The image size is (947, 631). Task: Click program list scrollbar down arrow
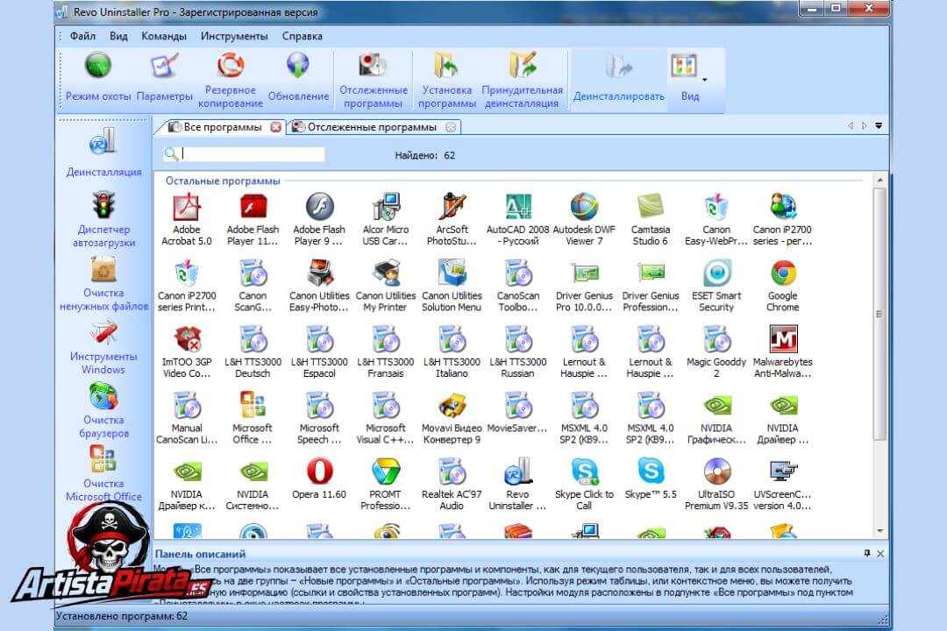click(880, 531)
